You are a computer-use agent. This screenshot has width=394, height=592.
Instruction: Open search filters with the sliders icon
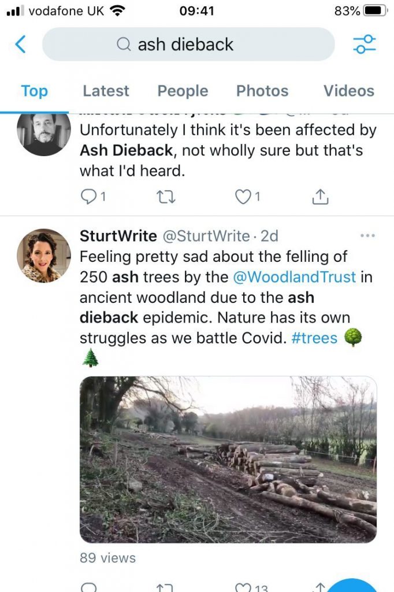(x=364, y=44)
